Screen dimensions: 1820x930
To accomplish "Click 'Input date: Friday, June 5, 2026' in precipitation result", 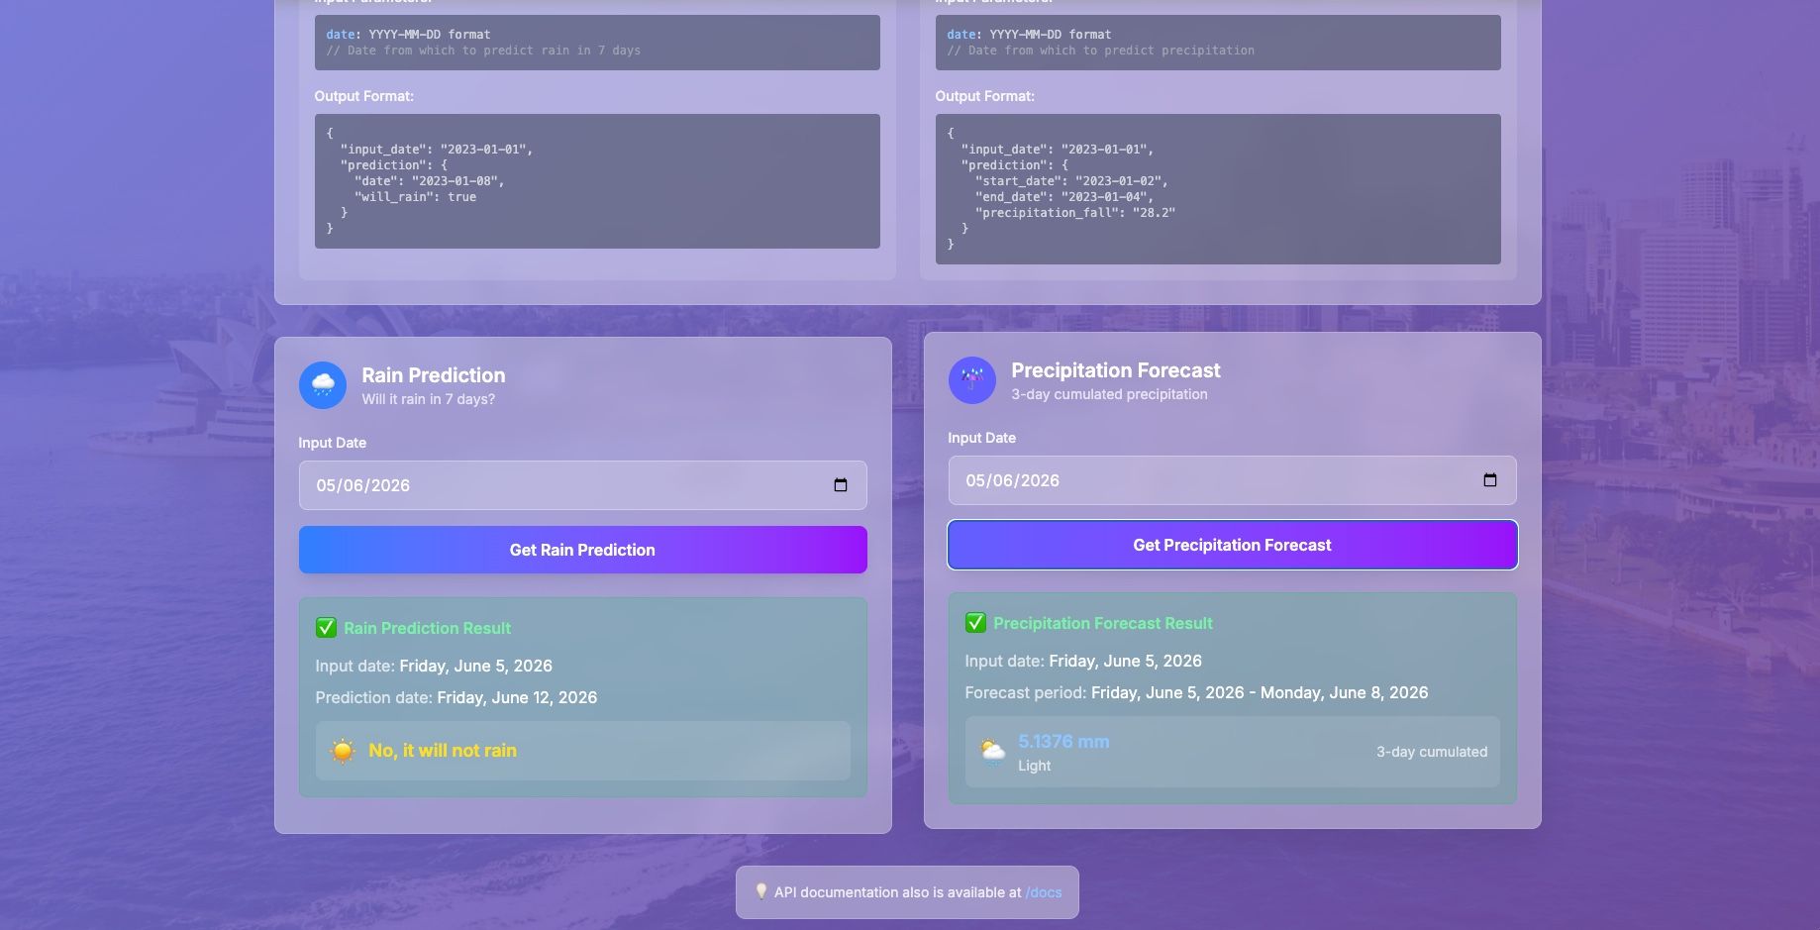I will [1083, 661].
